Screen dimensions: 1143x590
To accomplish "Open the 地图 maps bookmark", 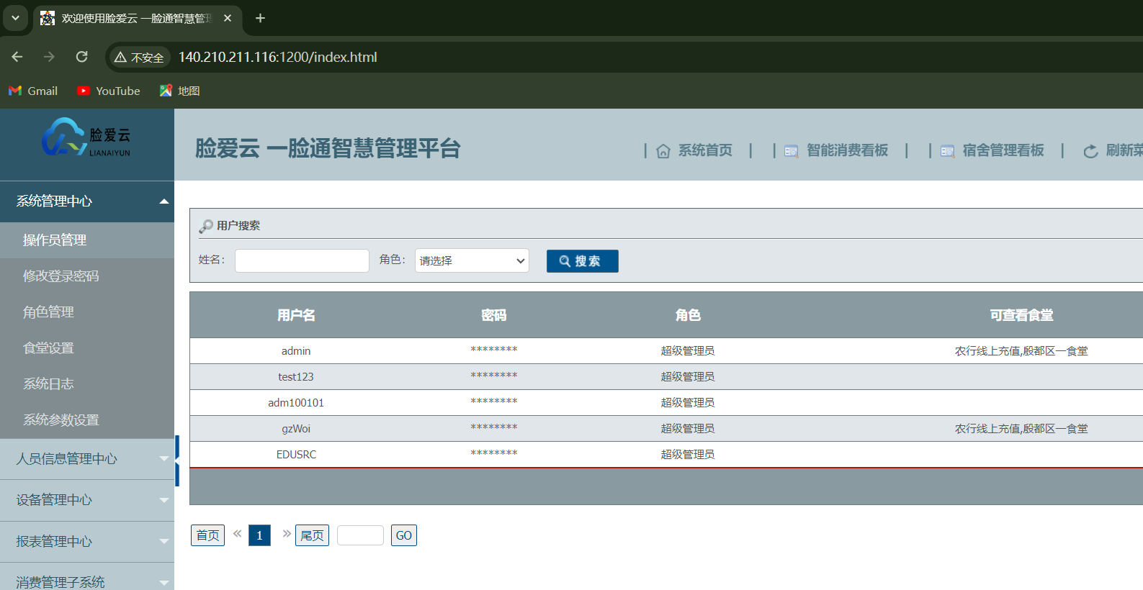I will pos(180,91).
